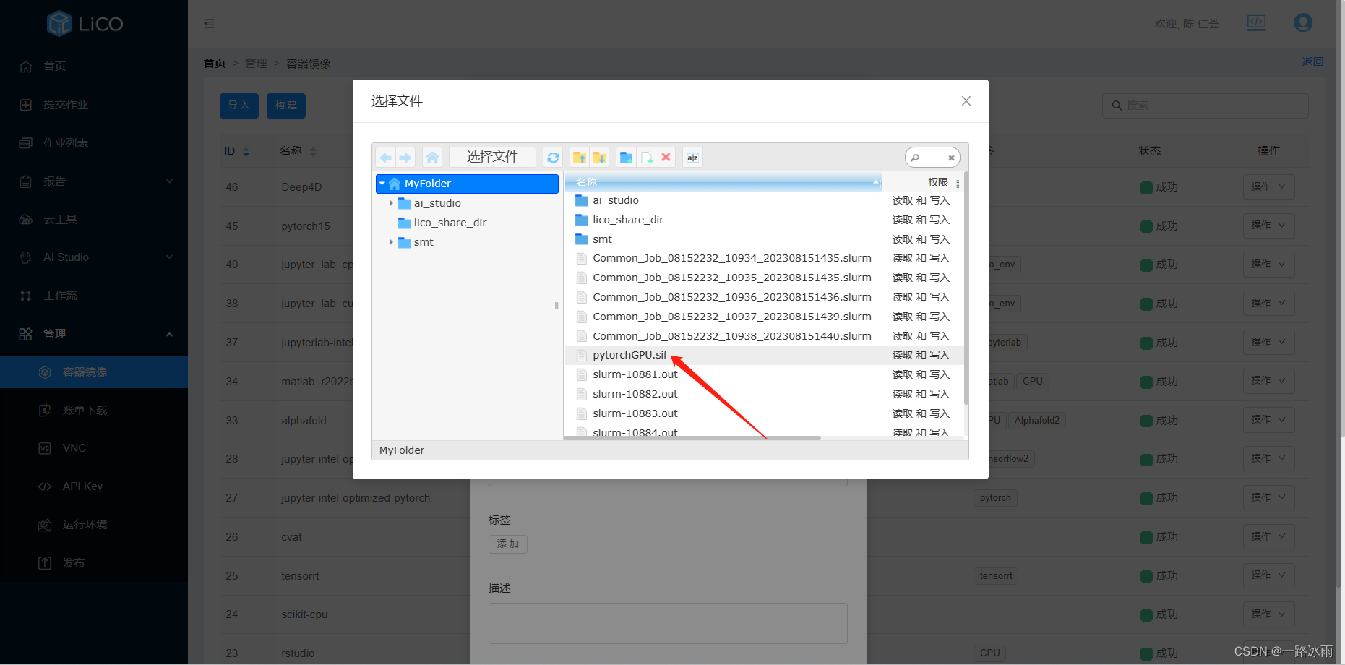The height and width of the screenshot is (665, 1345).
Task: Open the rename (a|z) tool
Action: tap(692, 157)
